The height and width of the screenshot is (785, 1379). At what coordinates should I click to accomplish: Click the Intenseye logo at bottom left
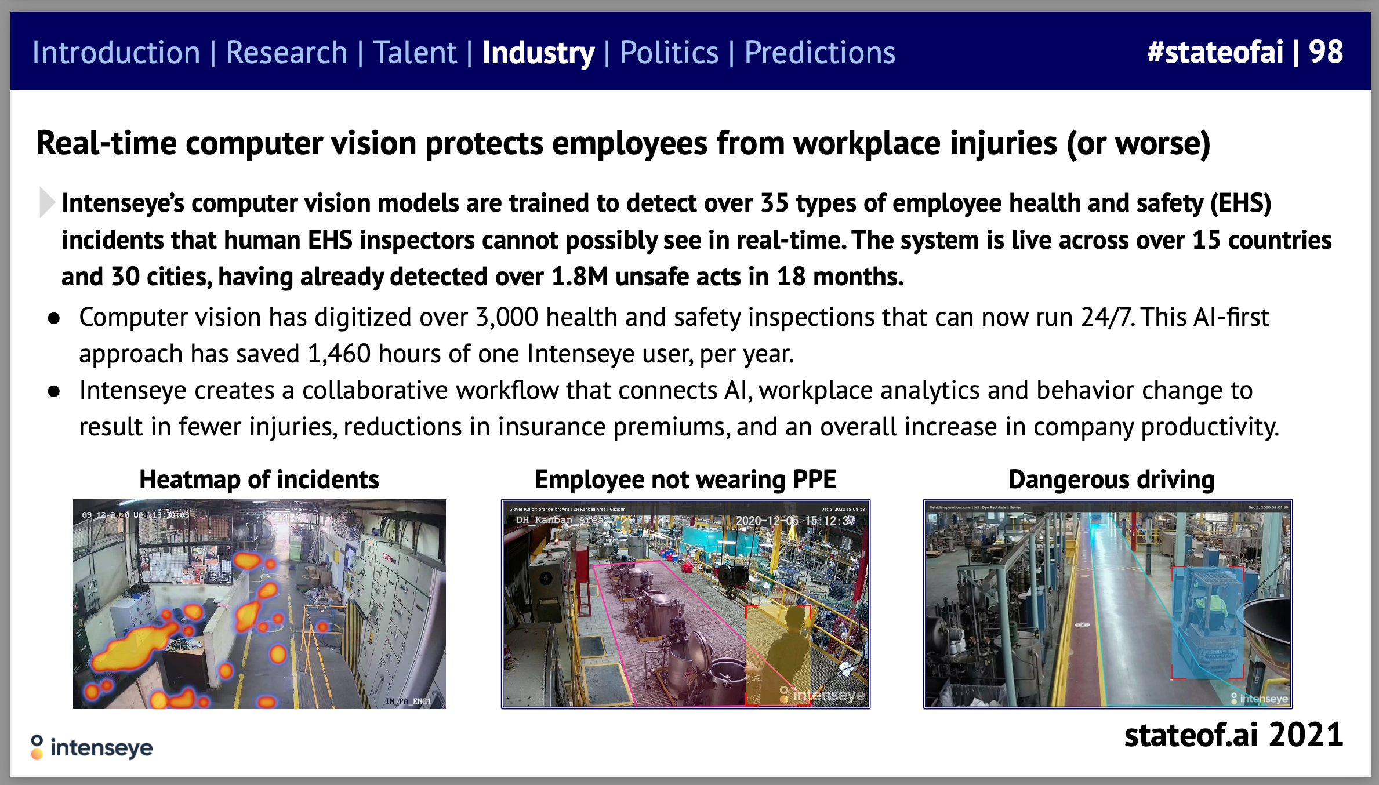(92, 747)
